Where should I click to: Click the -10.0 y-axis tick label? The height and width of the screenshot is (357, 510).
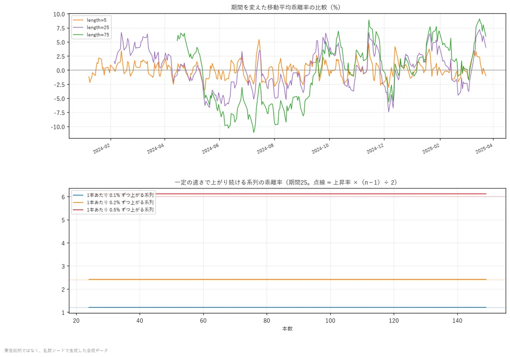[58, 127]
